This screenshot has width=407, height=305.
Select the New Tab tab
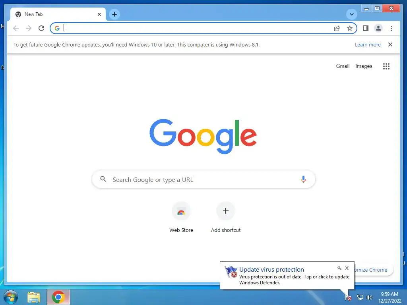pos(58,14)
